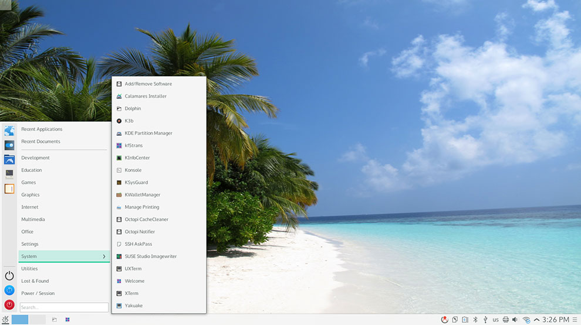
Task: Click the USB device notifier tray icon
Action: click(x=485, y=320)
